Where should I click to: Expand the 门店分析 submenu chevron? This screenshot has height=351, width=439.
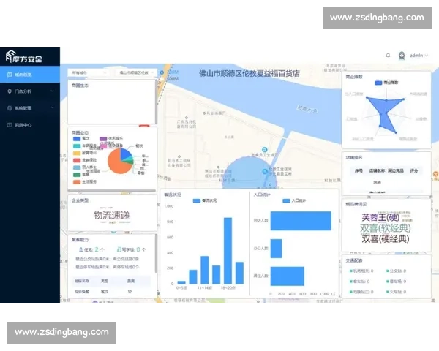coord(52,91)
